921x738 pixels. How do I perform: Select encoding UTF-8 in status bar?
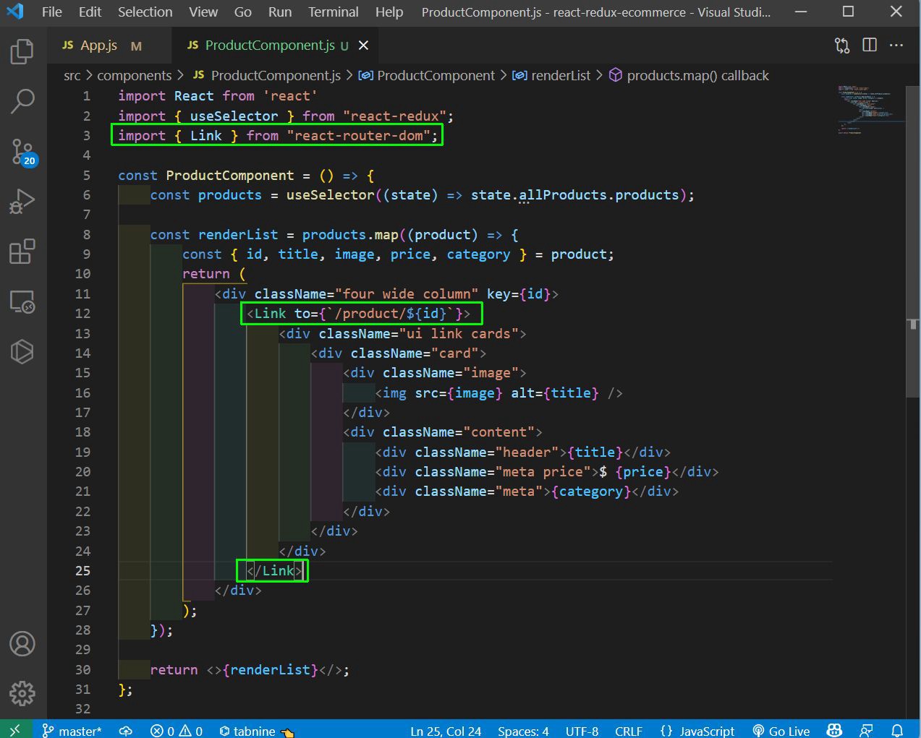click(x=582, y=731)
